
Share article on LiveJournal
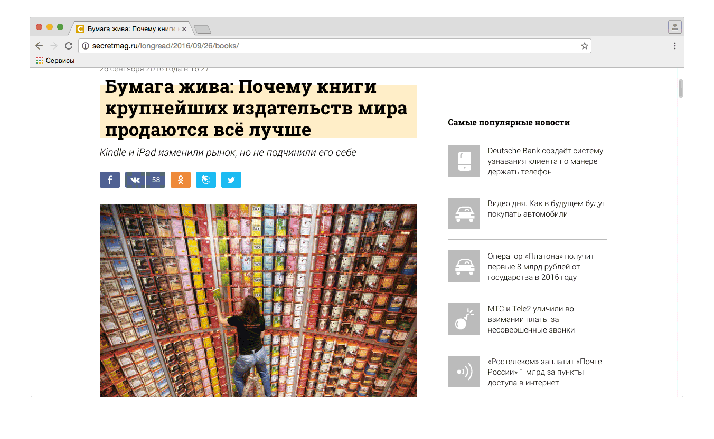[206, 180]
